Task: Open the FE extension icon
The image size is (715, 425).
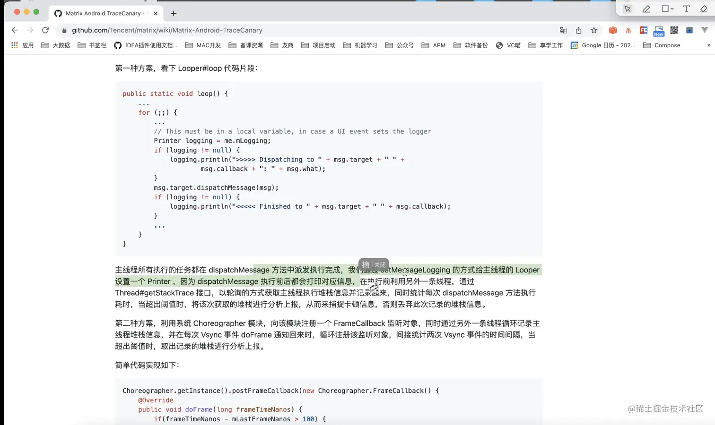Action: (644, 30)
